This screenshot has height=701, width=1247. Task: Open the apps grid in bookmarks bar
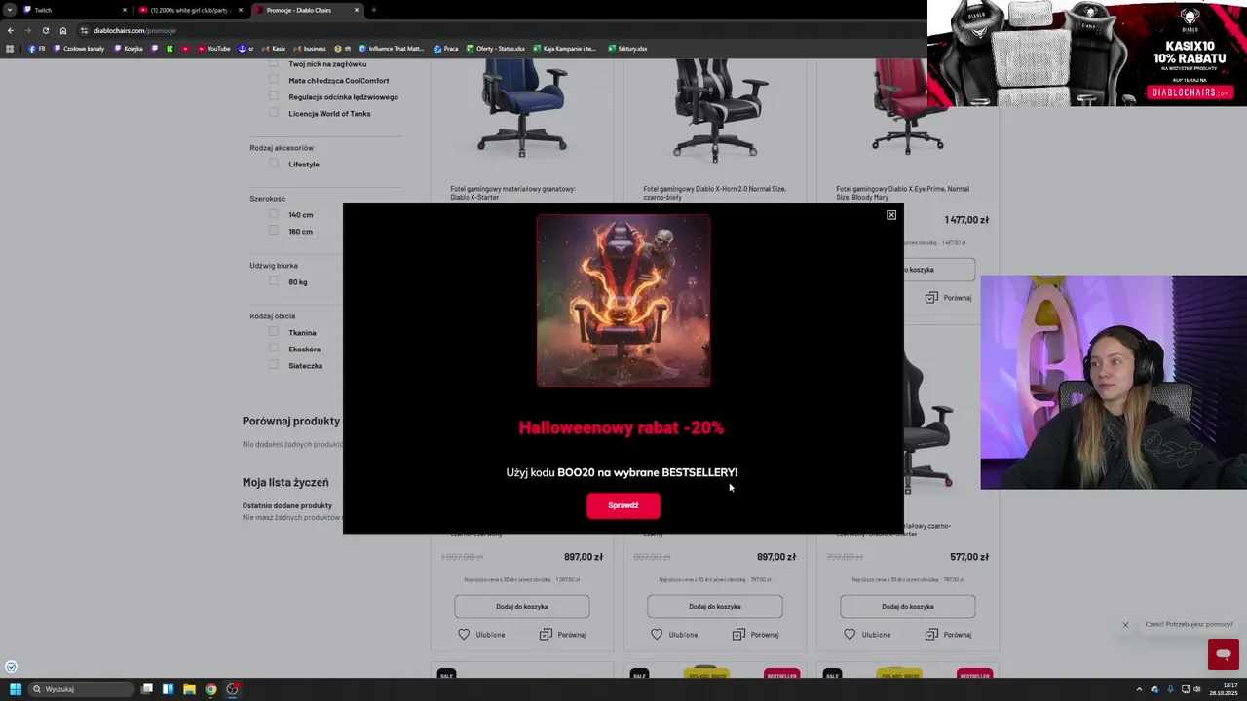coord(10,49)
